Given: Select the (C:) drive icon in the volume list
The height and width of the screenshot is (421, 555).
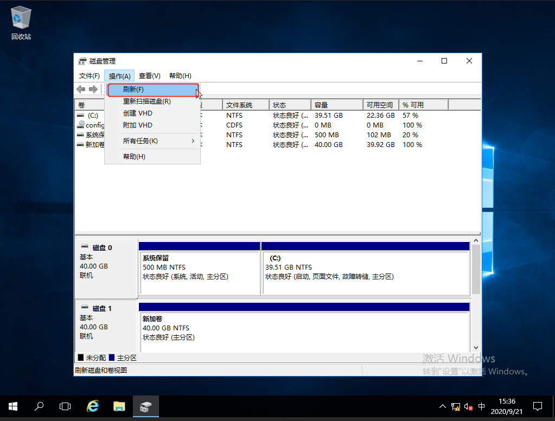Looking at the screenshot, I should pos(80,116).
